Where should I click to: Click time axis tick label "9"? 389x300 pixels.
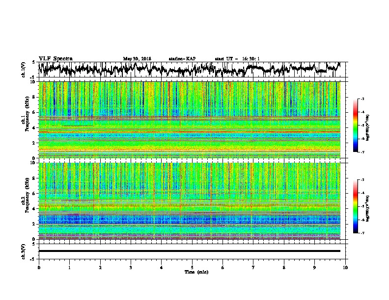pyautogui.click(x=314, y=268)
